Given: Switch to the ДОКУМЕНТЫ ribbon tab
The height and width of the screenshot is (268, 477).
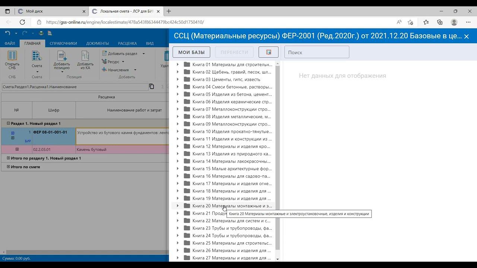Looking at the screenshot, I should 98,44.
